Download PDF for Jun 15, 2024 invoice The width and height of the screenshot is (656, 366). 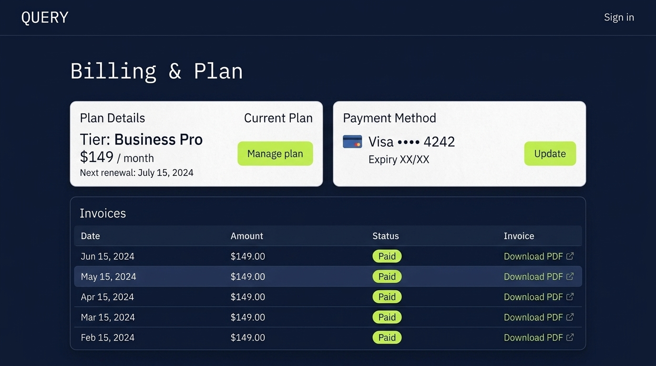(533, 256)
